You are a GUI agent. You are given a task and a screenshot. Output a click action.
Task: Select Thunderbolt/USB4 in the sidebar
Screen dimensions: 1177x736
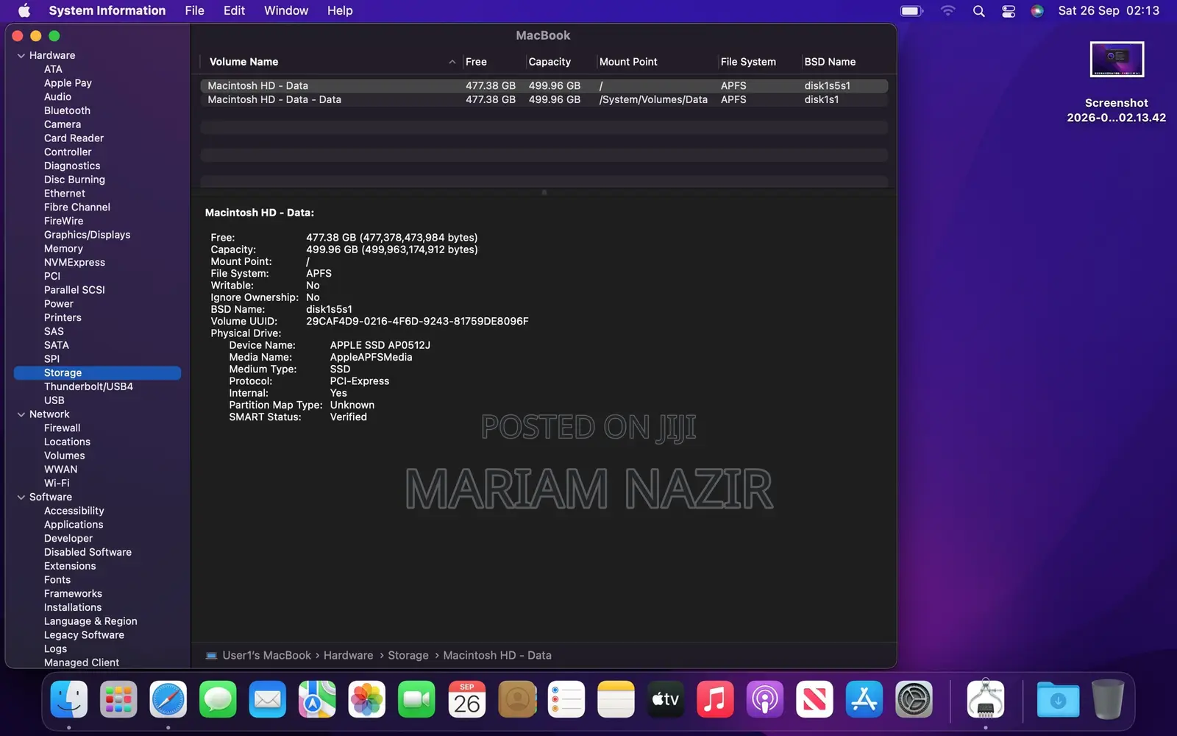point(88,386)
